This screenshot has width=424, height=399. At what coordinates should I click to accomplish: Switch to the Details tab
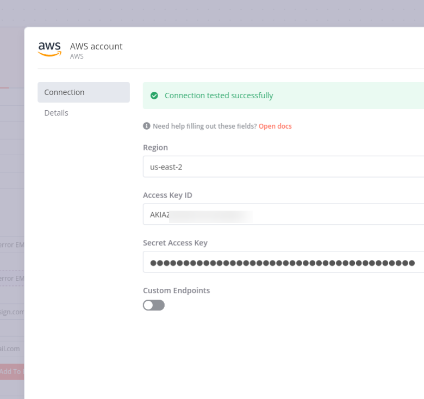pyautogui.click(x=56, y=113)
